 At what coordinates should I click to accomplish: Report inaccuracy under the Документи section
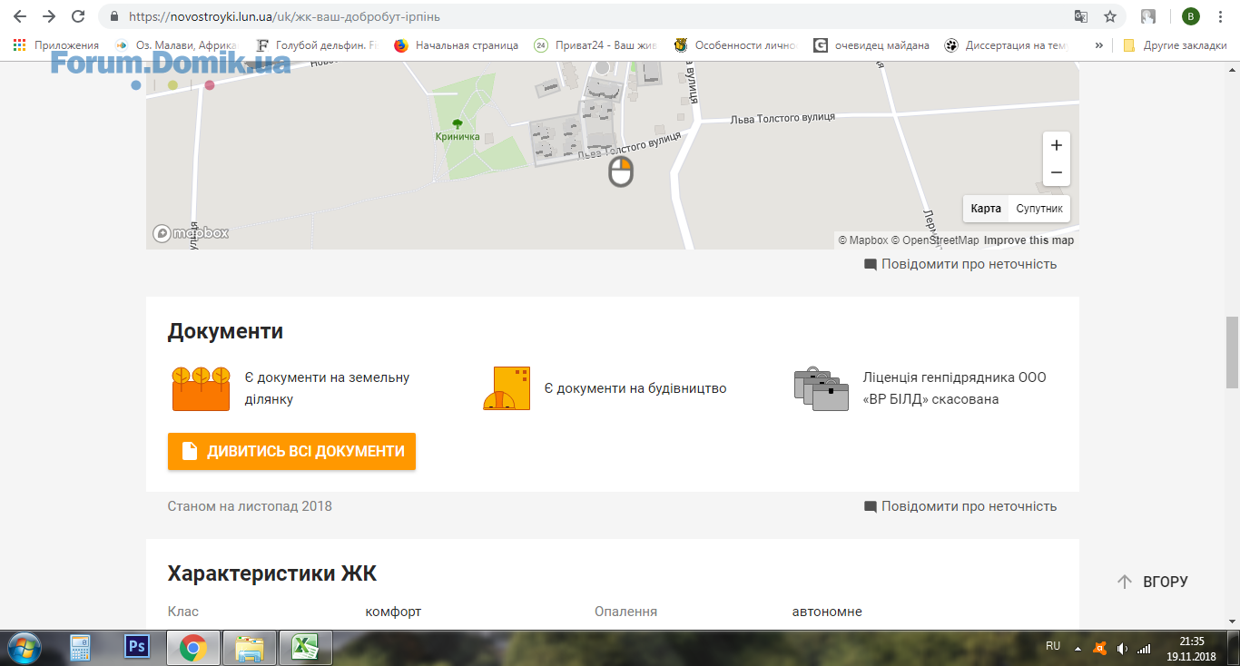point(960,506)
